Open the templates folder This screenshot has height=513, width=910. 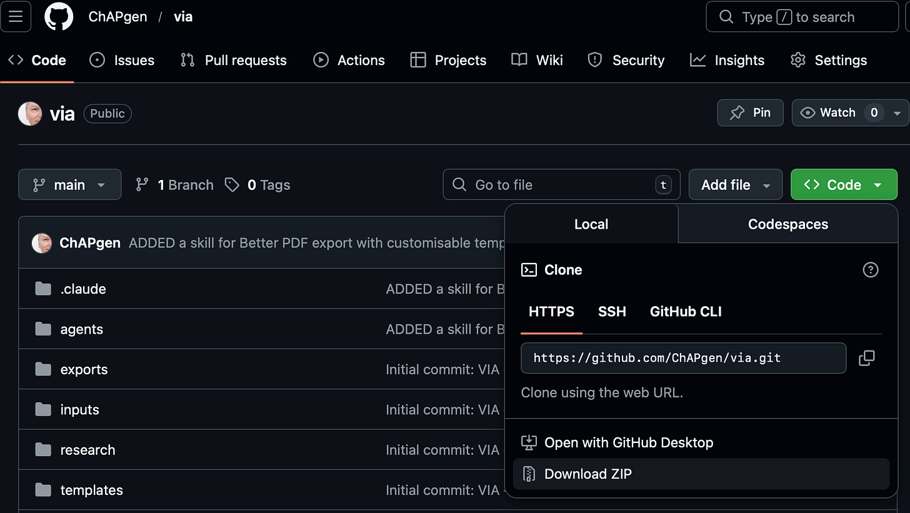91,490
